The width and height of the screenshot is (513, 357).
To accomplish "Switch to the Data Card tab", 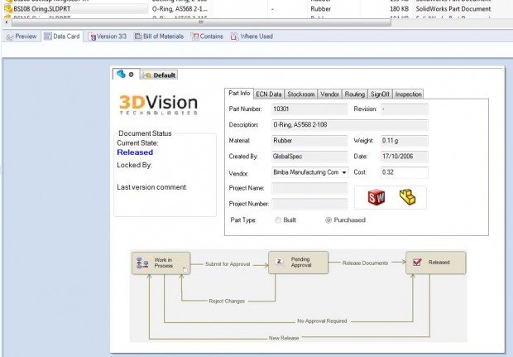I will pyautogui.click(x=62, y=36).
